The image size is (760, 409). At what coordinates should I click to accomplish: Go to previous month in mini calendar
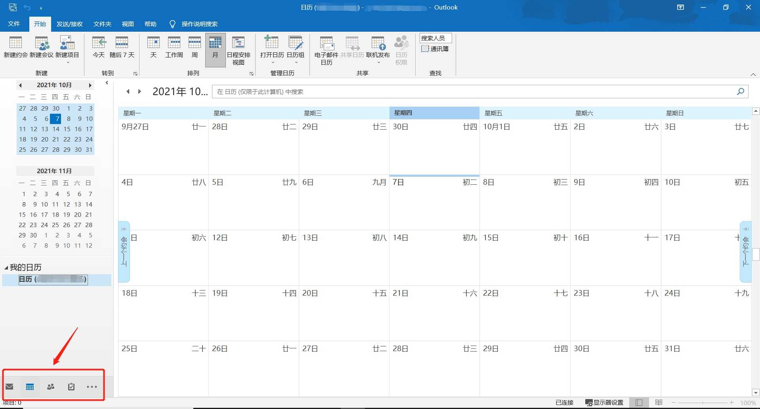point(20,85)
